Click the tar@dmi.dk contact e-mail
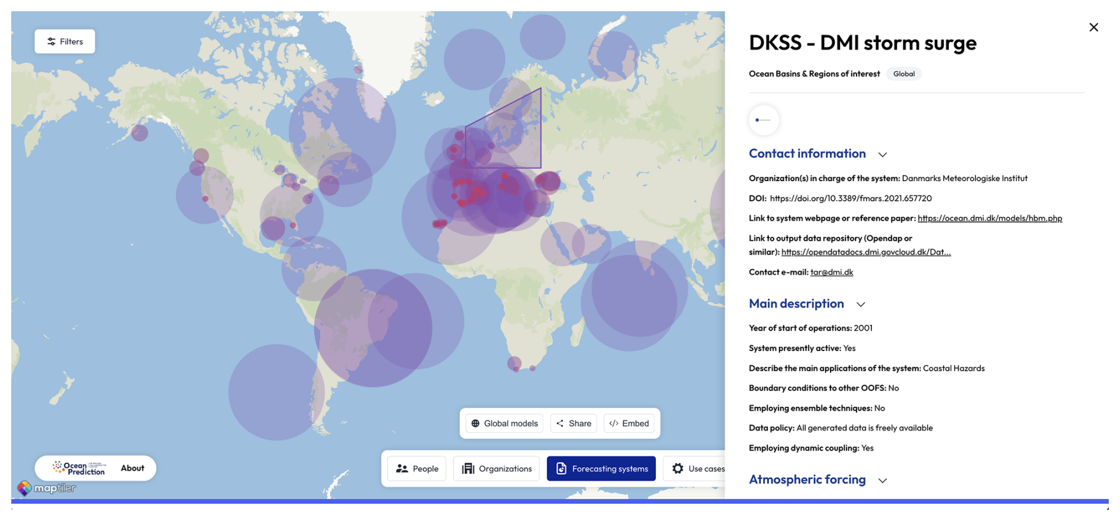The height and width of the screenshot is (521, 1120). point(831,272)
